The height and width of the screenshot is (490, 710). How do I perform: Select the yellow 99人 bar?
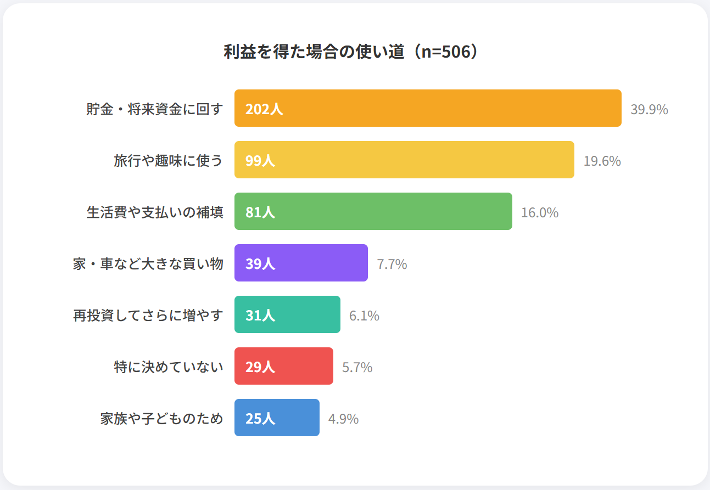tap(404, 160)
